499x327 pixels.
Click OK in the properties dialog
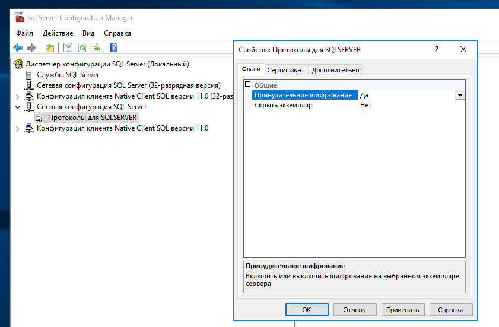[x=307, y=309]
